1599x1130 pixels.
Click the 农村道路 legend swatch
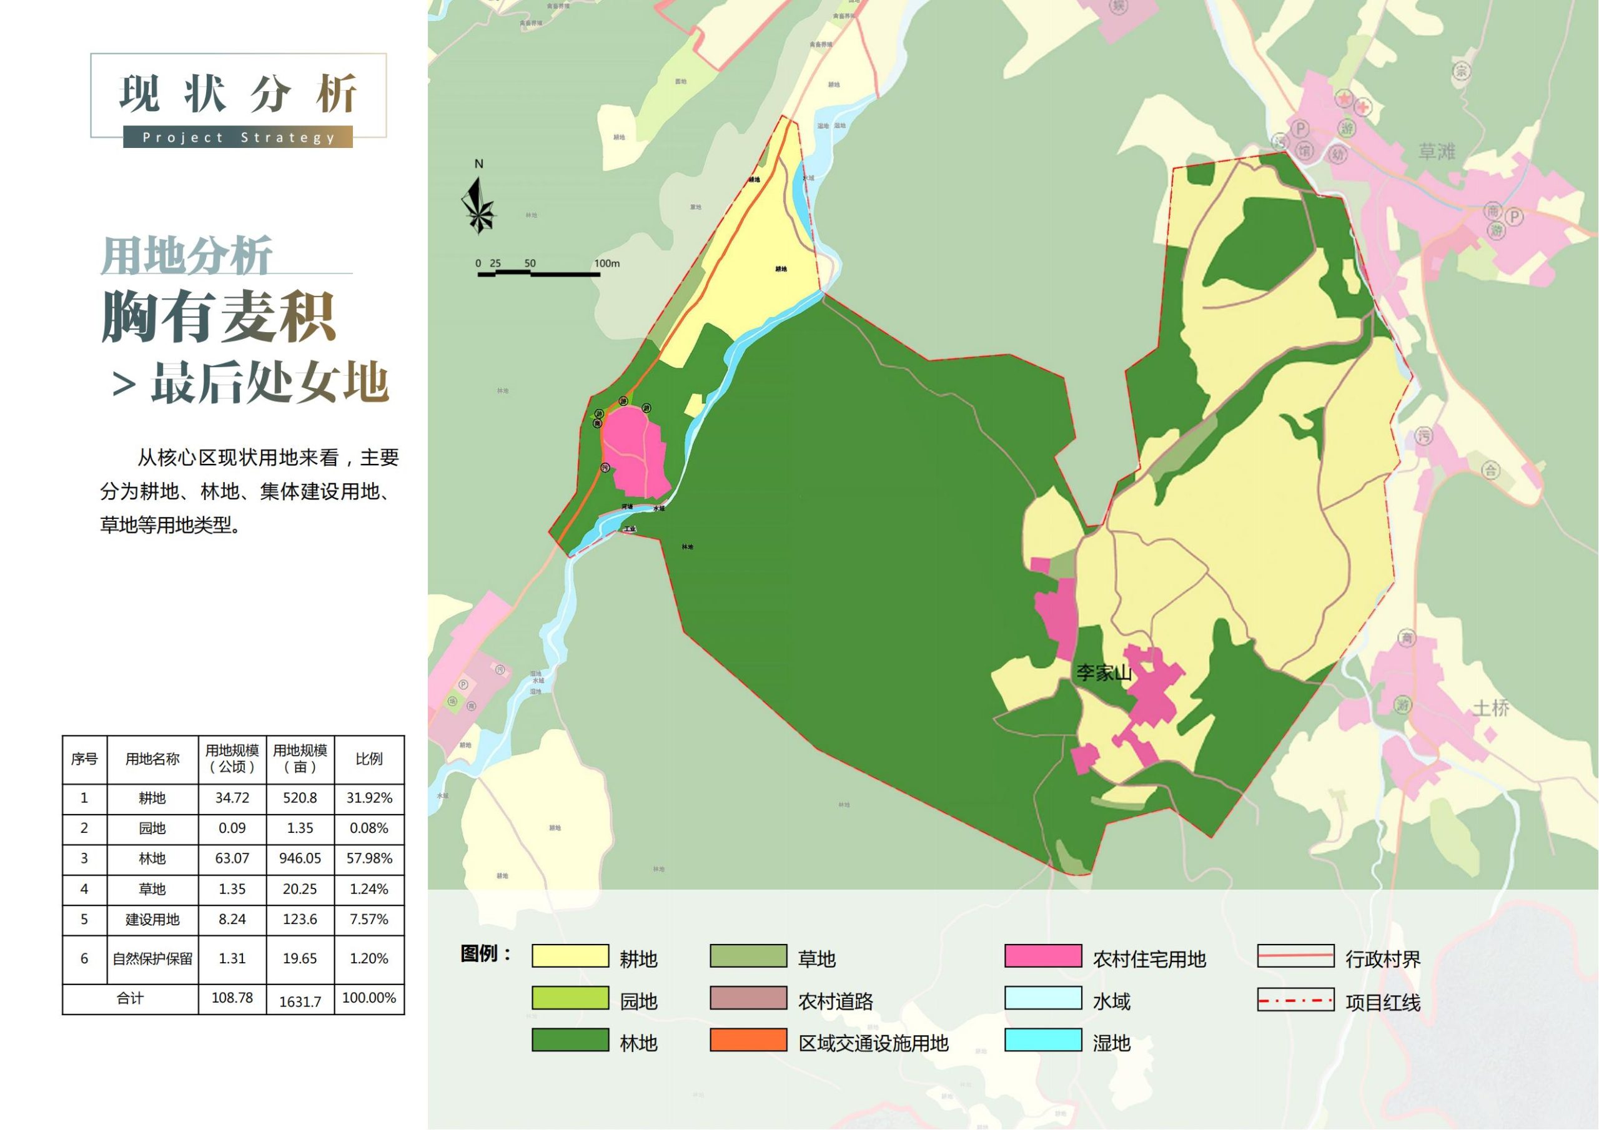point(748,998)
